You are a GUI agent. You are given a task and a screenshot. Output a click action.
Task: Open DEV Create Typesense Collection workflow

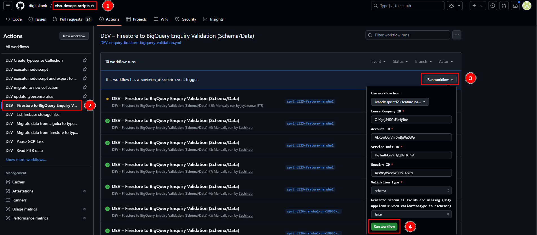point(34,60)
